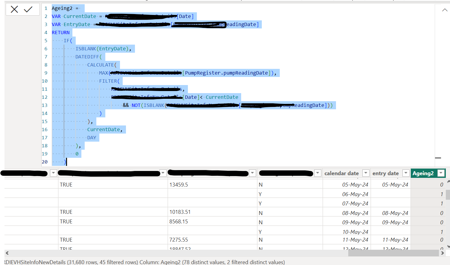Click the Ageing2 measure name on line 1

coord(62,8)
